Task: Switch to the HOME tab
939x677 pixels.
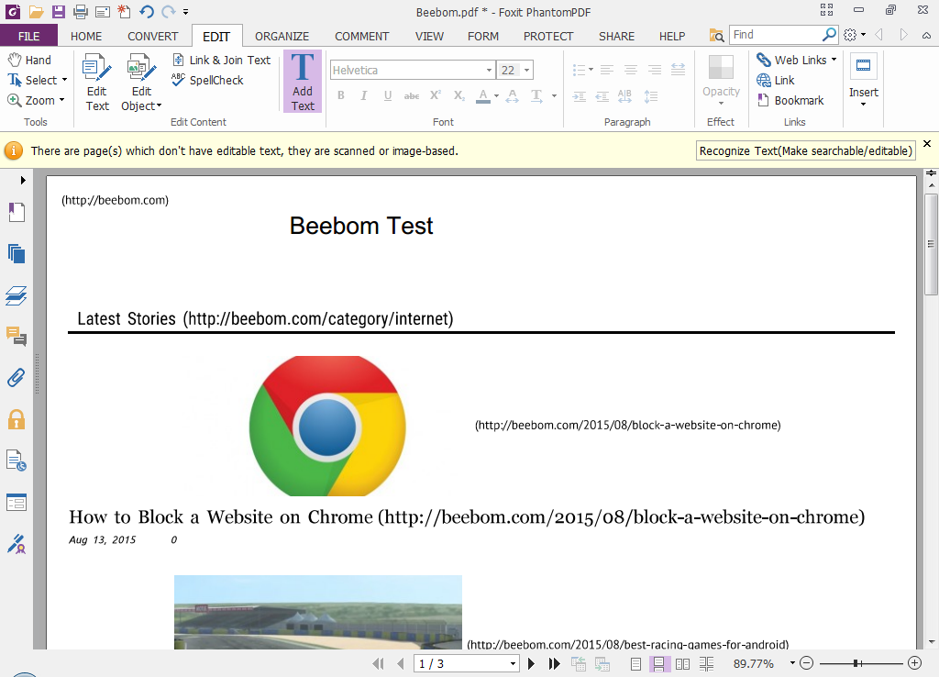Action: (x=86, y=36)
